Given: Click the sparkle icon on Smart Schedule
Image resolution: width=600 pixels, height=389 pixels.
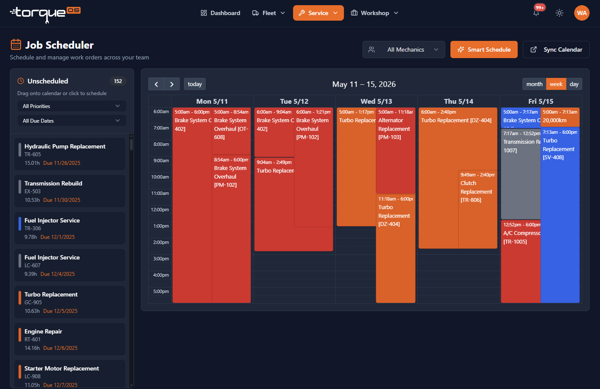Looking at the screenshot, I should (461, 49).
